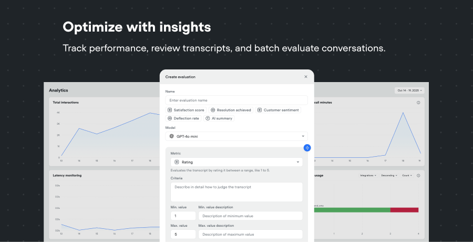Choose the Customer sentiment template chip
473x242 pixels.
tap(278, 110)
